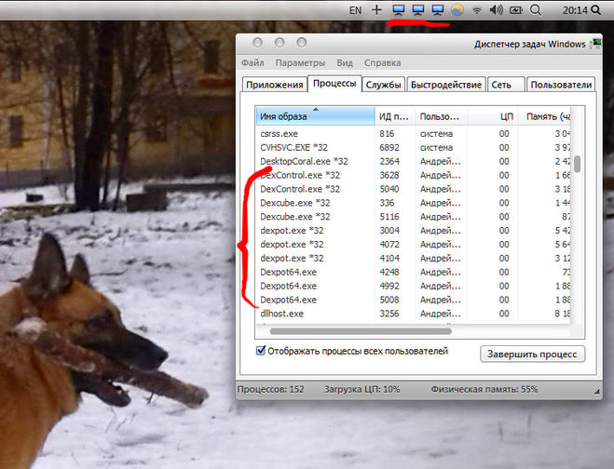Open the Быстродействие tab
This screenshot has height=469, width=614.
[x=446, y=85]
